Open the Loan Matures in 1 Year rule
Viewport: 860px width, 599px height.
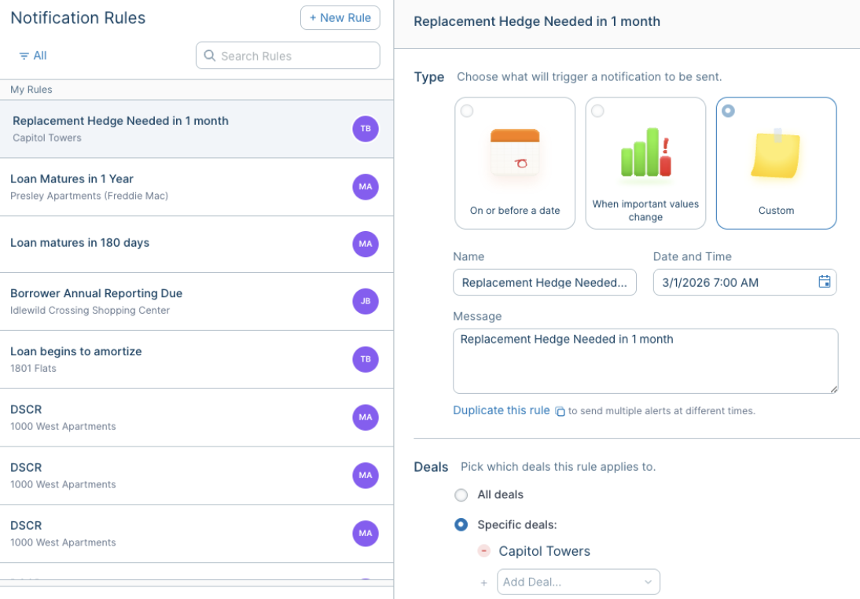(x=173, y=186)
